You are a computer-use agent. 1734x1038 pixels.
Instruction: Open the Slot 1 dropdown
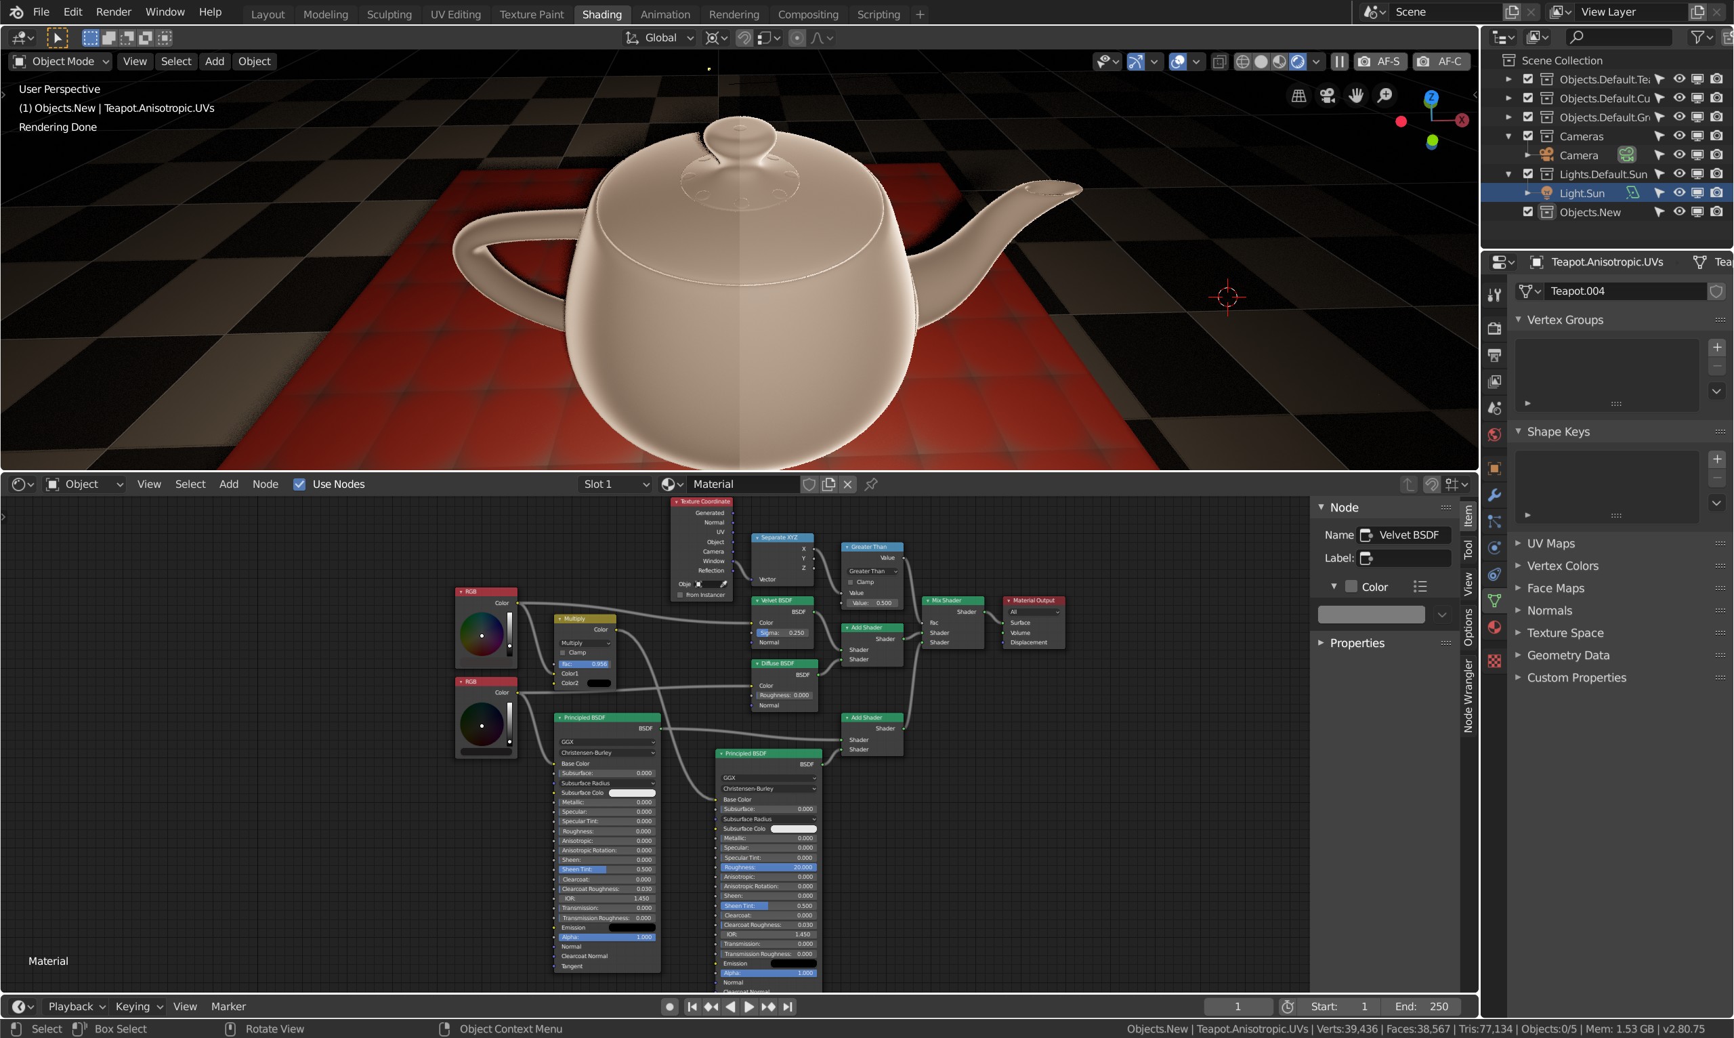(614, 484)
